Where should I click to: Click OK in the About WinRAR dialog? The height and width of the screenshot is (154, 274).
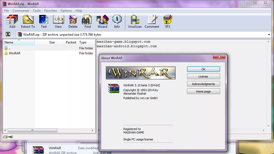coord(203,69)
